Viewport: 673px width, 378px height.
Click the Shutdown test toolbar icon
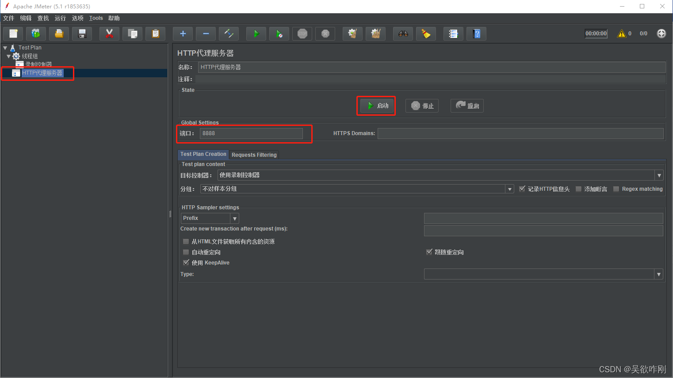pyautogui.click(x=325, y=34)
